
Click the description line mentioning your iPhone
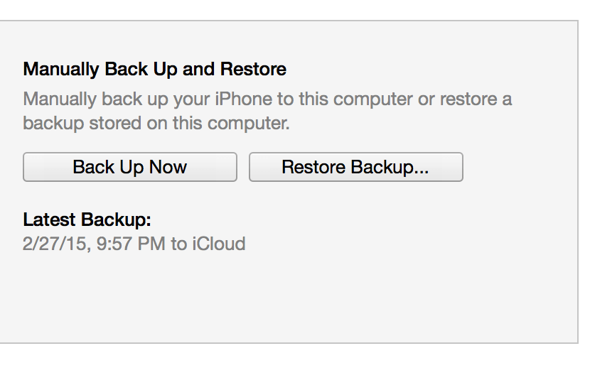267,98
